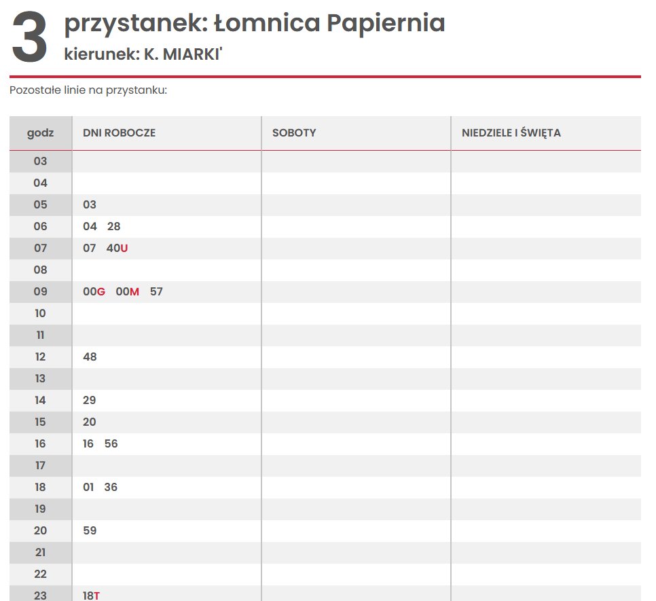Click the 05:03 weekday departure
Image resolution: width=656 pixels, height=601 pixels.
[x=90, y=204]
